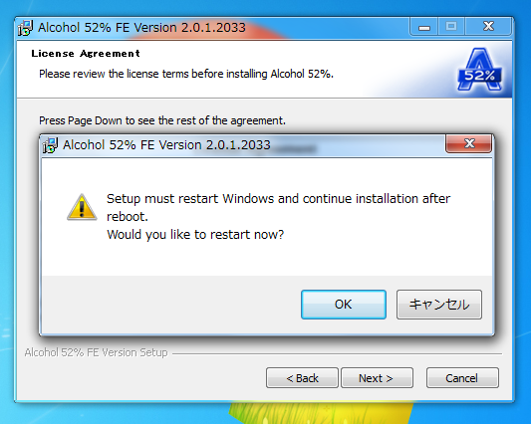Screen dimensions: 531x424
Task: Click installer icon in restart dialog title bar
Action: pos(50,145)
